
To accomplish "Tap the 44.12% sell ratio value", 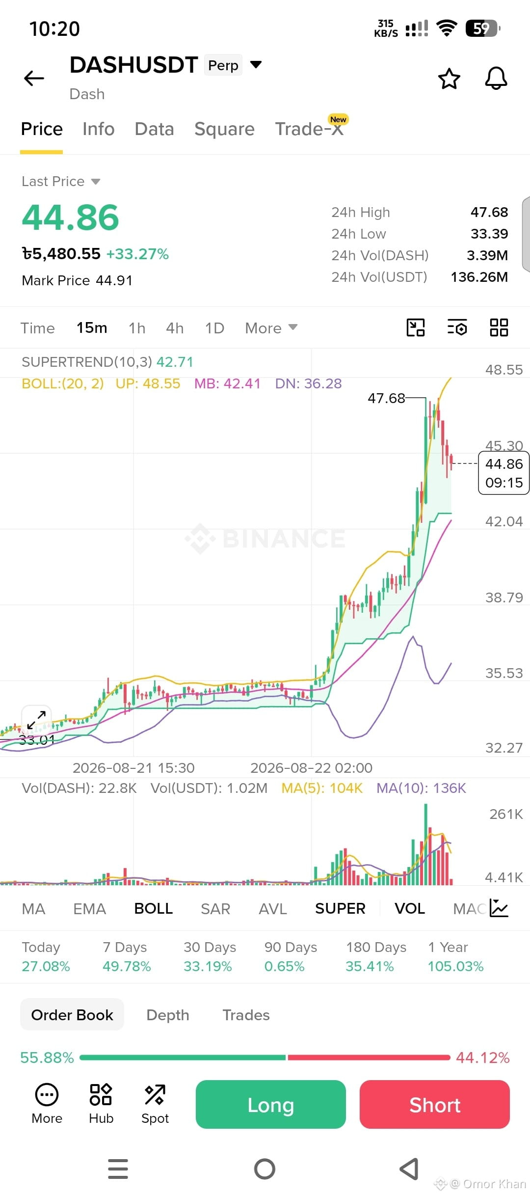I will point(483,1058).
